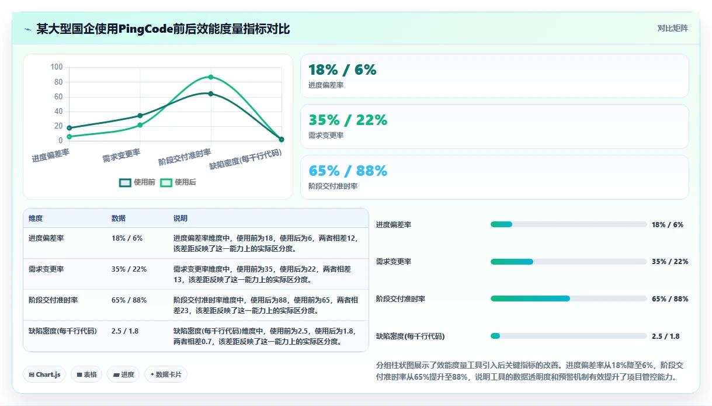Click the 使用后 data point at 进度偏差率

click(69, 137)
